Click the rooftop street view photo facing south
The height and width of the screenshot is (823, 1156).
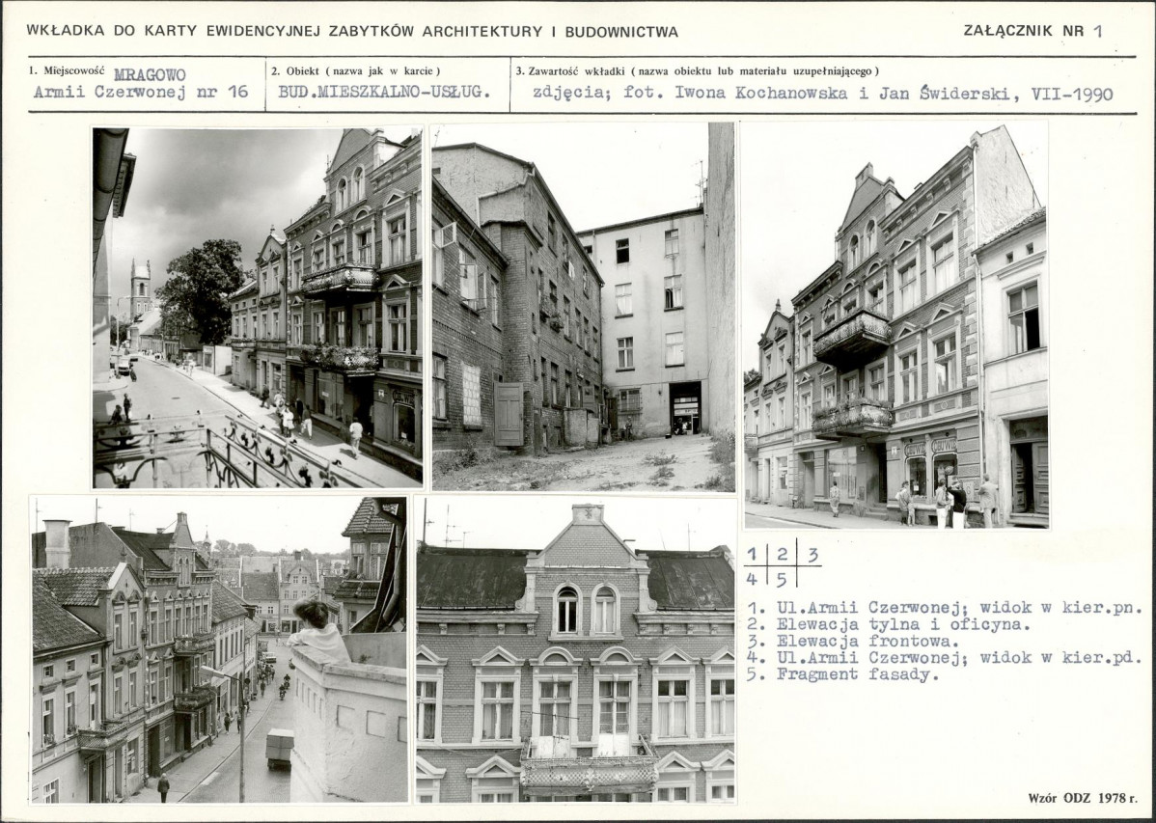point(220,649)
